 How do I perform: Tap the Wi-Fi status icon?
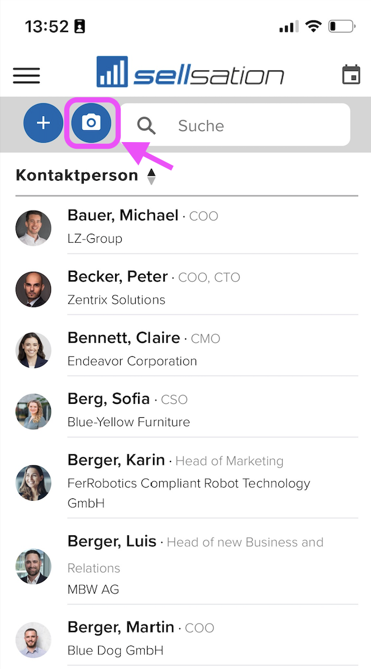pos(313,26)
